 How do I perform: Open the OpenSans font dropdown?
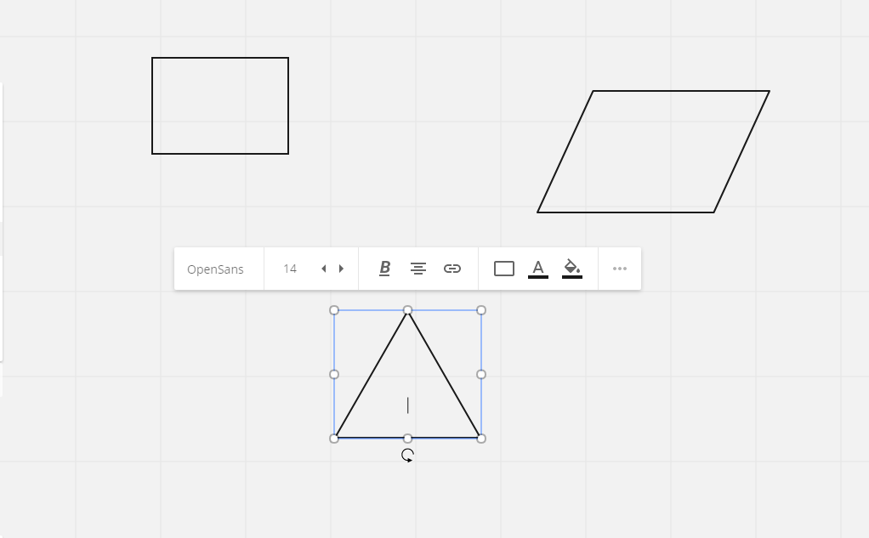pos(215,269)
